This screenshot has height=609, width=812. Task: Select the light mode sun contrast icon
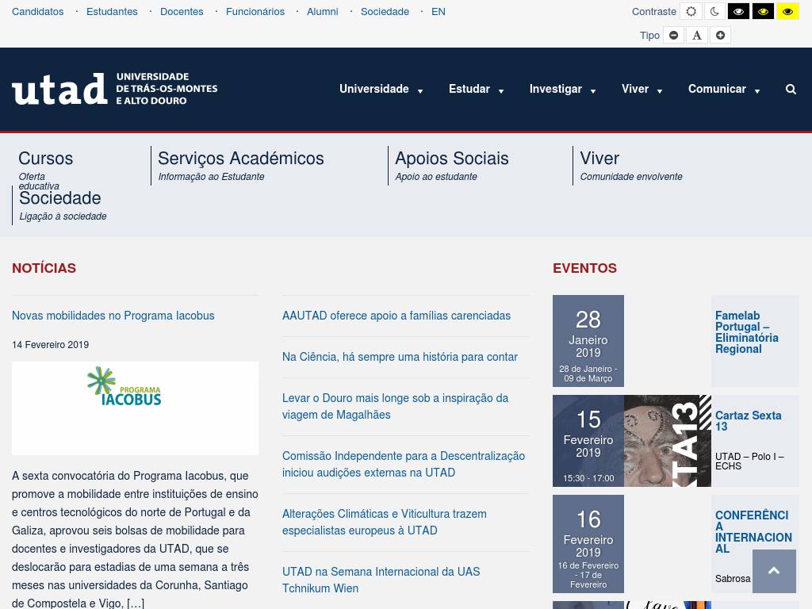pyautogui.click(x=691, y=12)
